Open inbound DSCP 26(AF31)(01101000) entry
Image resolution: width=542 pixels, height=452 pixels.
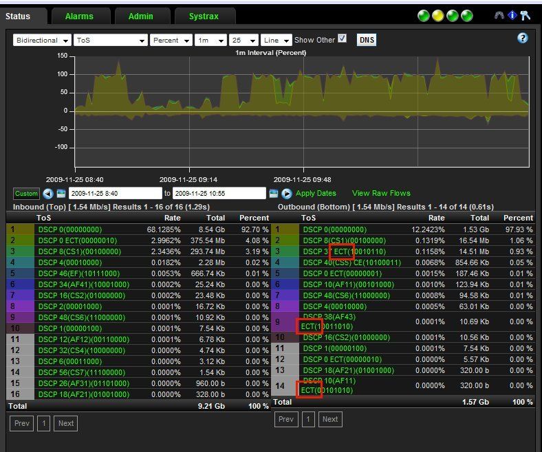pos(84,383)
